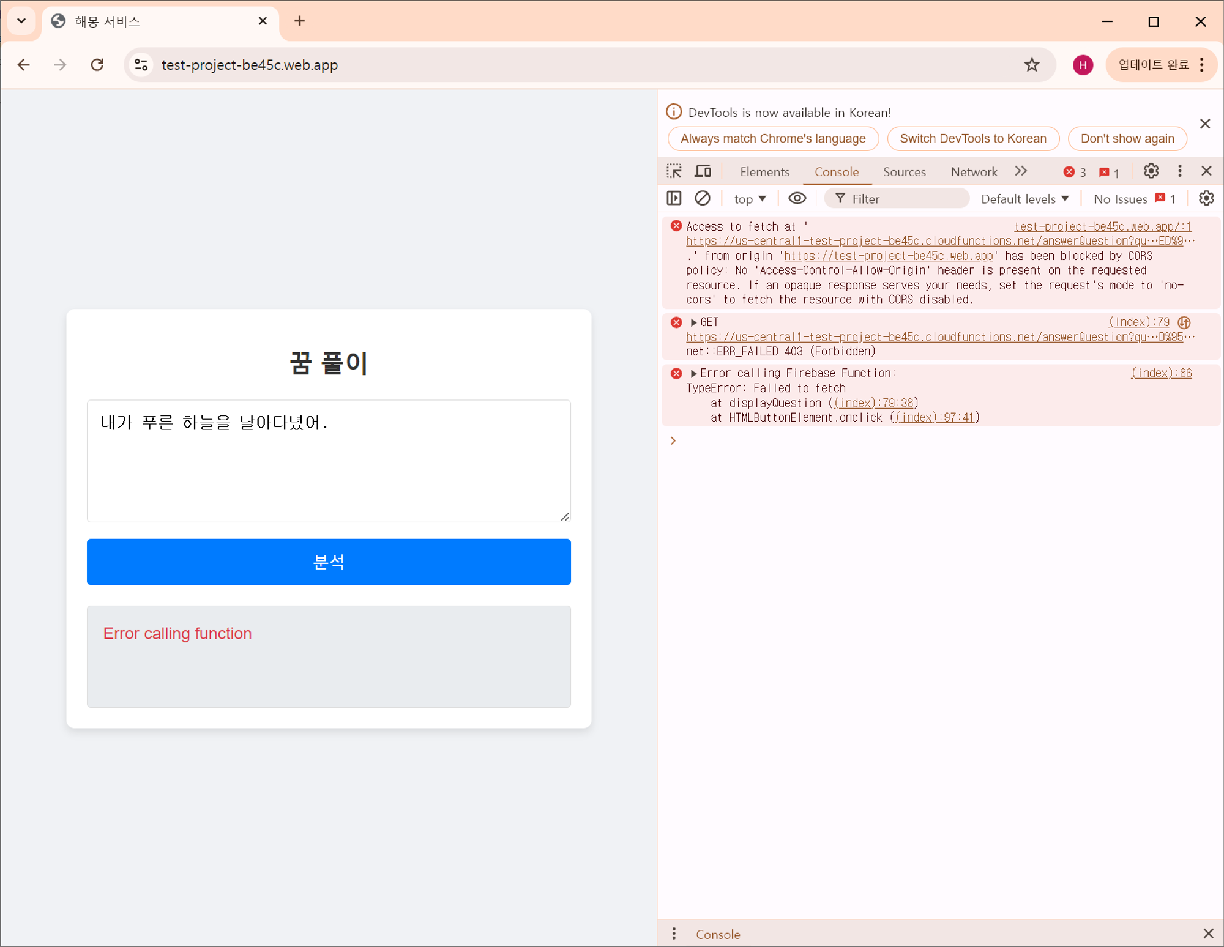Click the DevTools three-dot customize menu
1224x947 pixels.
click(1179, 171)
